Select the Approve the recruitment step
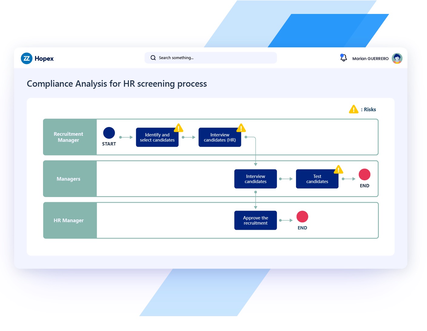This screenshot has width=427, height=331. click(255, 220)
